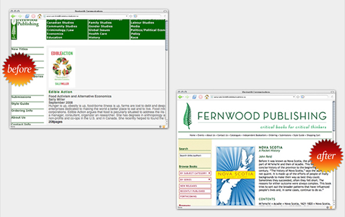Open the address bar dropdown in the after window
345x217 pixels.
click(x=294, y=97)
